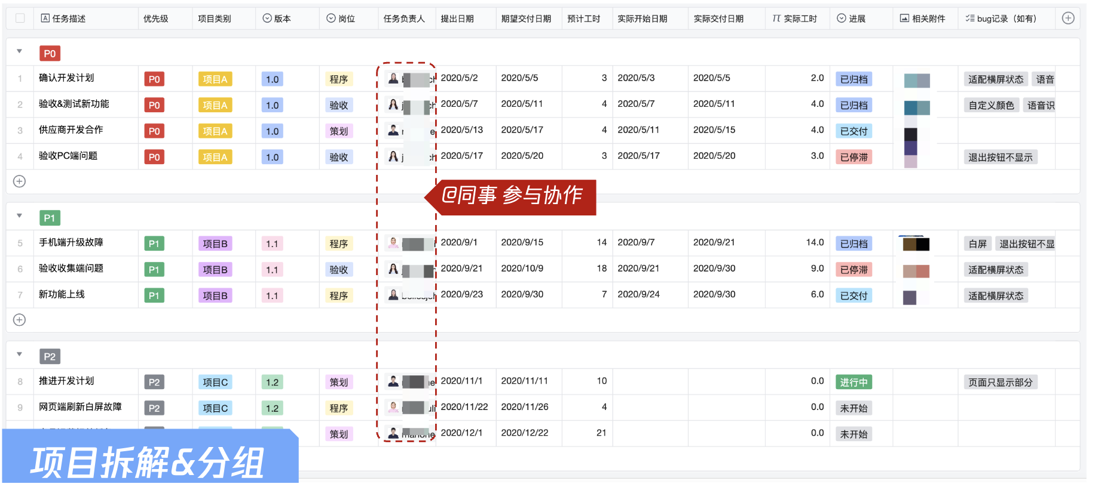The height and width of the screenshot is (487, 1095).
Task: Tick the select-all checkbox in the header
Action: click(x=20, y=19)
